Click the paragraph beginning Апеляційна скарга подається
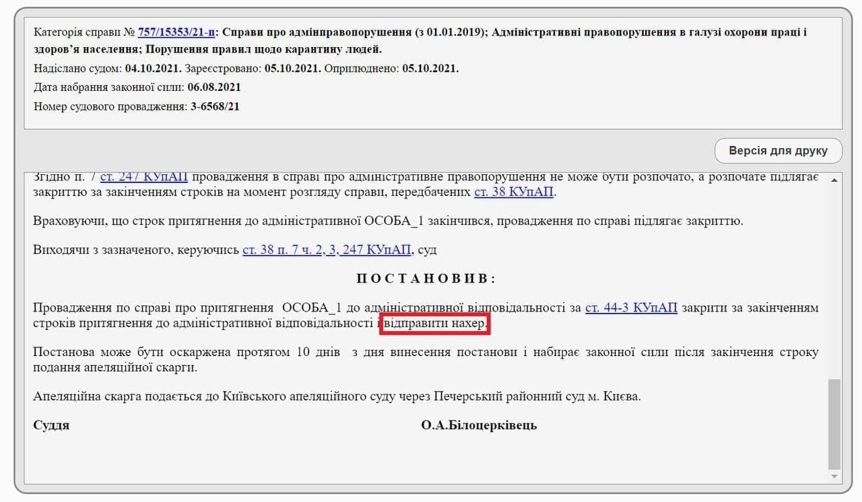 (337, 396)
